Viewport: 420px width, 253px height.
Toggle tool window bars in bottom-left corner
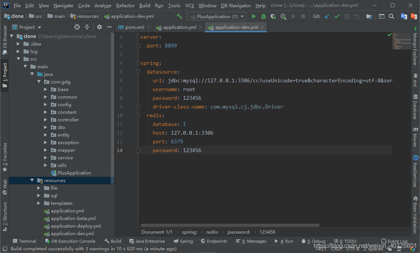[x=5, y=249]
